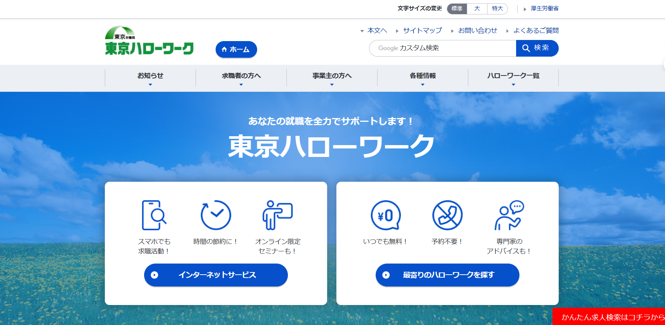Expand the 求職者の方へ dropdown menu
Viewport: 665px width, 325px height.
(241, 78)
